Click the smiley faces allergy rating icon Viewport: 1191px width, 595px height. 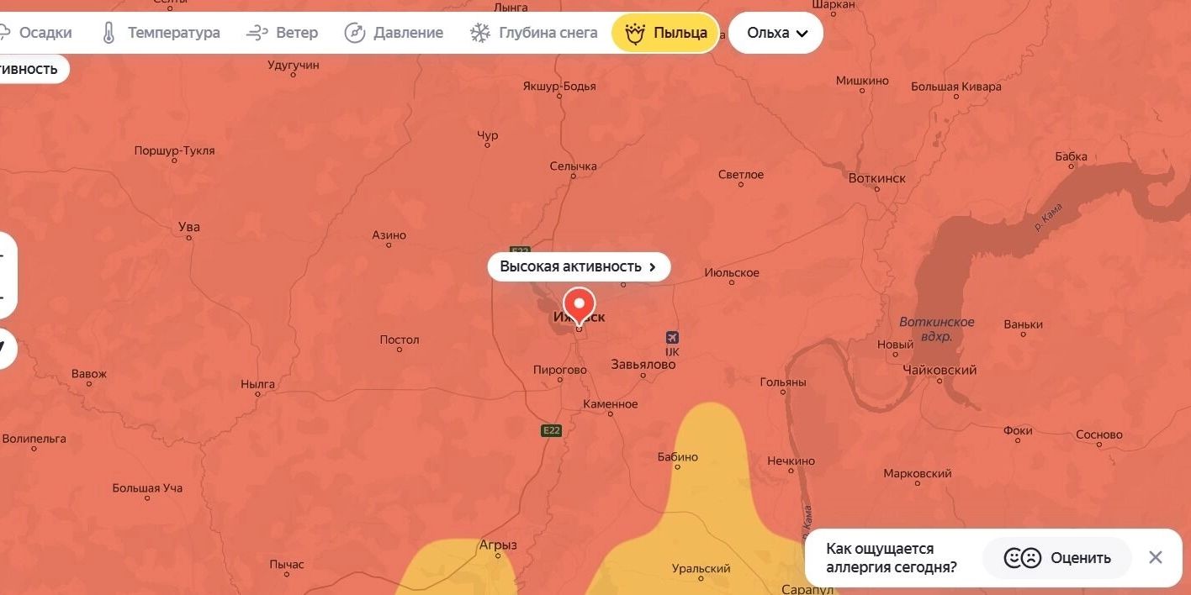pyautogui.click(x=1023, y=558)
